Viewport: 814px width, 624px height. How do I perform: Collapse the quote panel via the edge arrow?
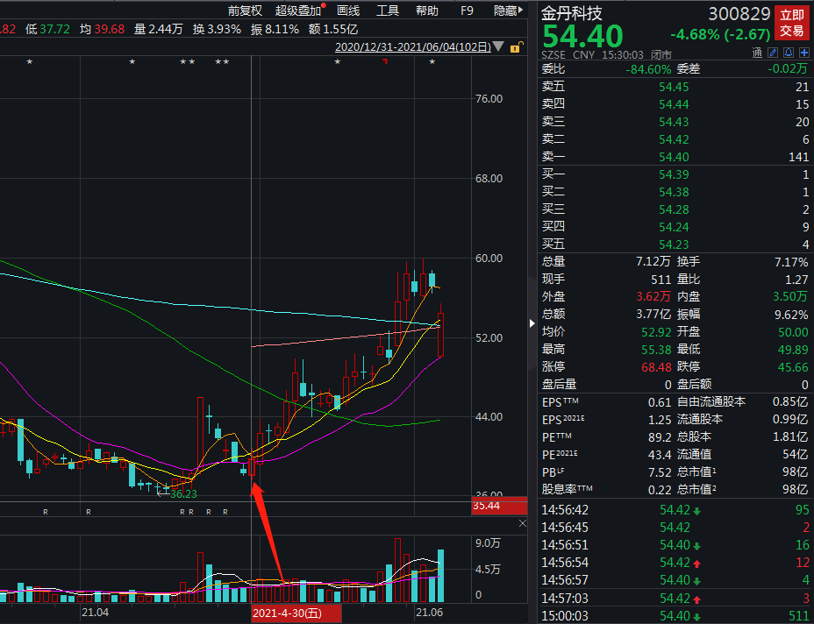point(532,323)
